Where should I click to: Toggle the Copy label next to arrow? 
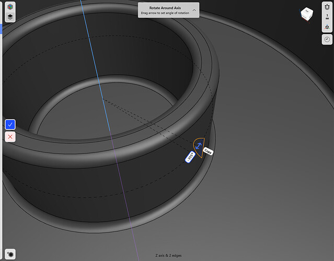tap(208, 151)
